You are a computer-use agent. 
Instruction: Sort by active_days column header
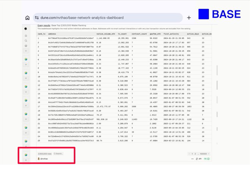[193, 34]
